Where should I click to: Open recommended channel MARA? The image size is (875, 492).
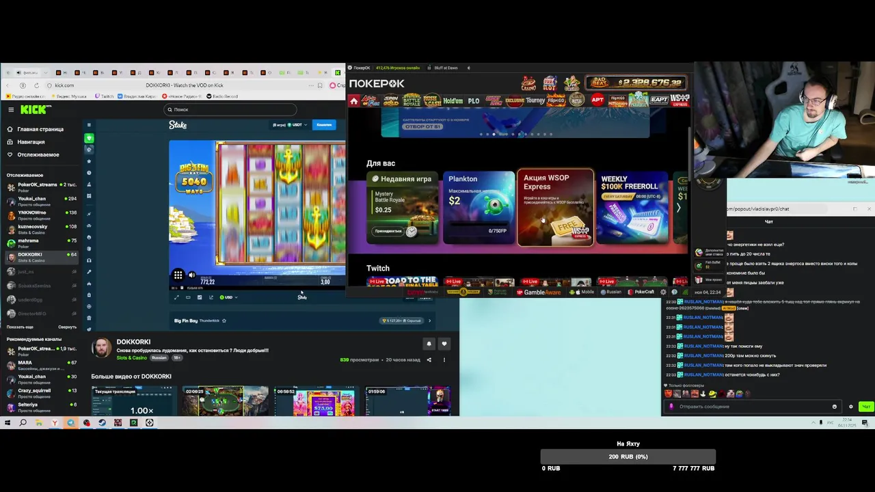click(x=42, y=364)
